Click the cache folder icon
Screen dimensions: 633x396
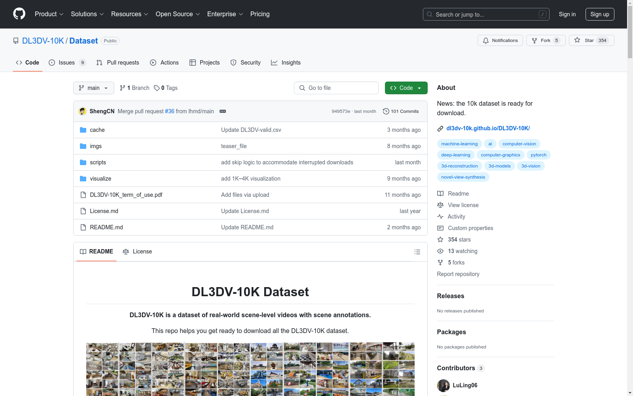pyautogui.click(x=83, y=129)
